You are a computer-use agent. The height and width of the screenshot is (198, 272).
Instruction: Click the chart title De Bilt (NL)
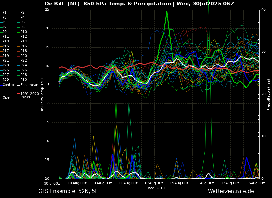tap(62, 4)
